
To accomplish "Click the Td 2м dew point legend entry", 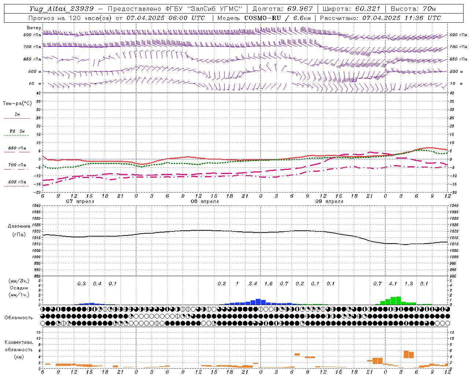I will (x=17, y=131).
